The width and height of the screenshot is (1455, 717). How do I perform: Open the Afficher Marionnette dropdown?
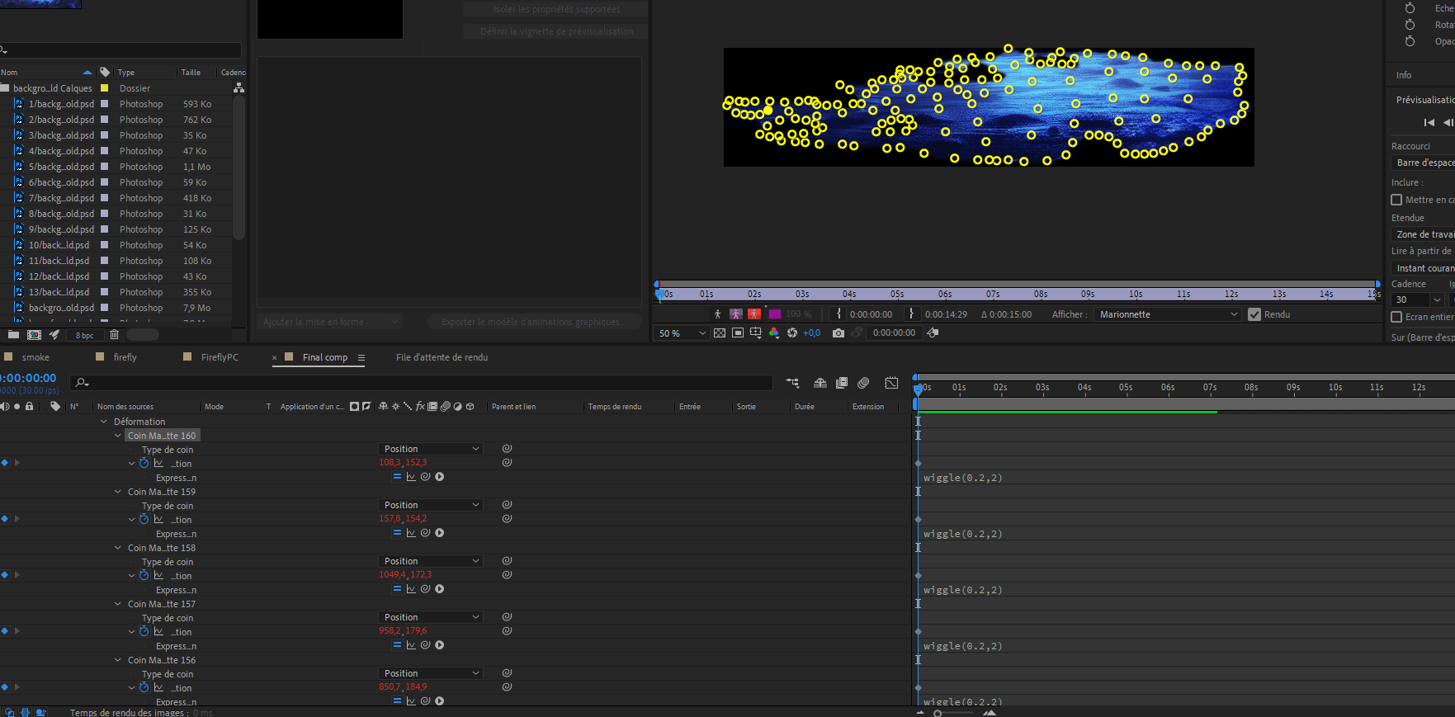click(1168, 314)
